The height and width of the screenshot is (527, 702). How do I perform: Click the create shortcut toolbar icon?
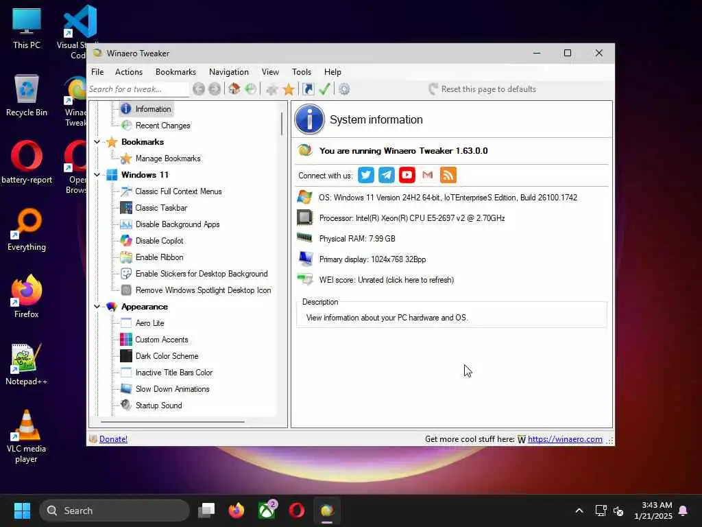pos(308,89)
